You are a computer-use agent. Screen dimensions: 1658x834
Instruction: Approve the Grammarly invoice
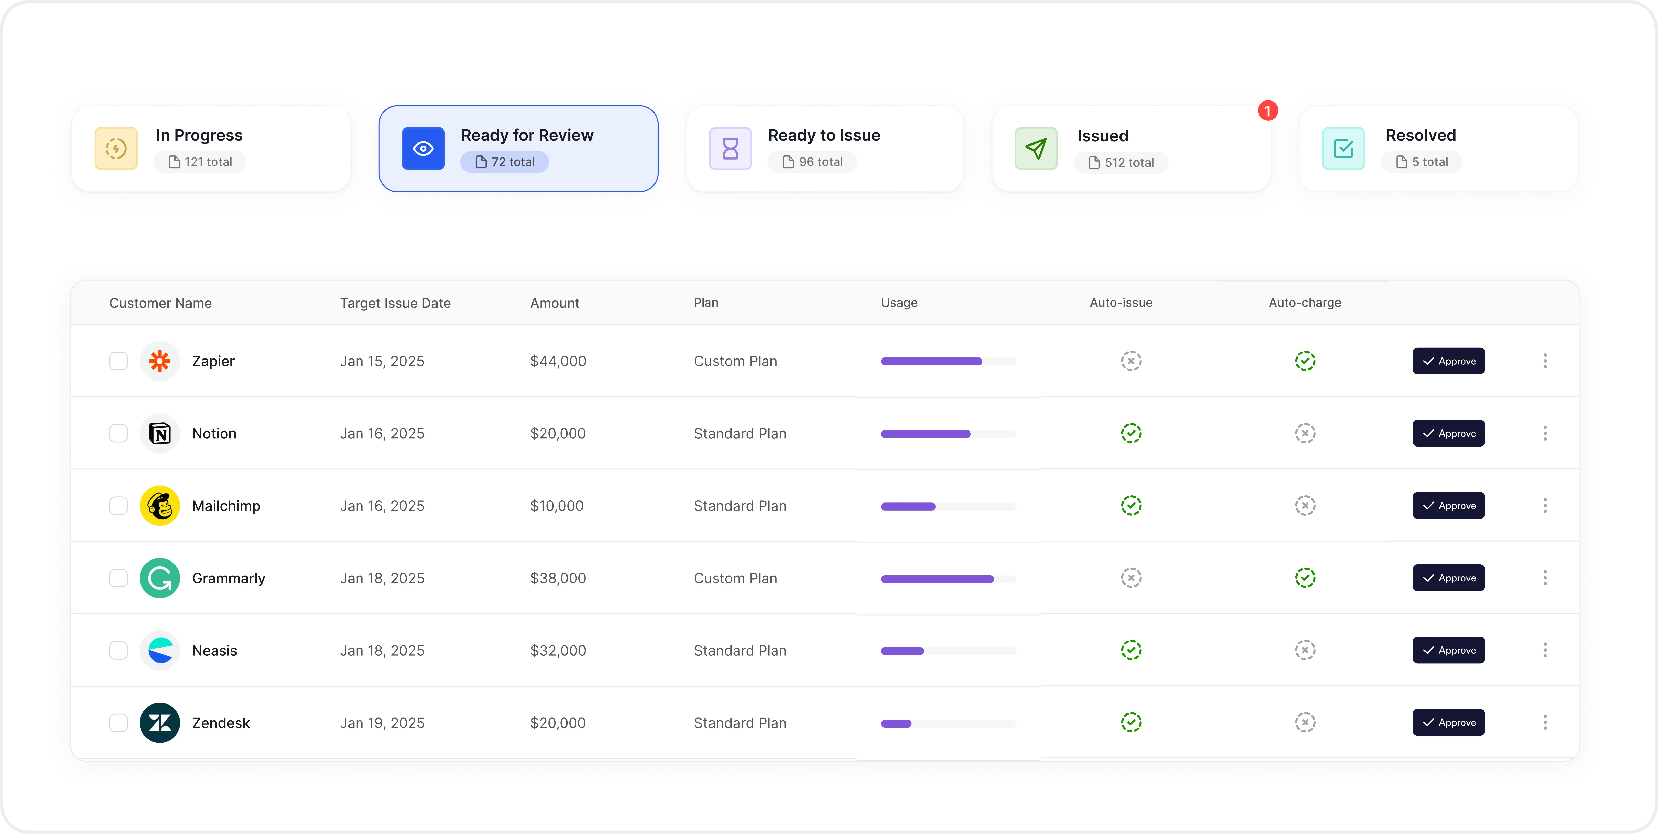tap(1448, 578)
